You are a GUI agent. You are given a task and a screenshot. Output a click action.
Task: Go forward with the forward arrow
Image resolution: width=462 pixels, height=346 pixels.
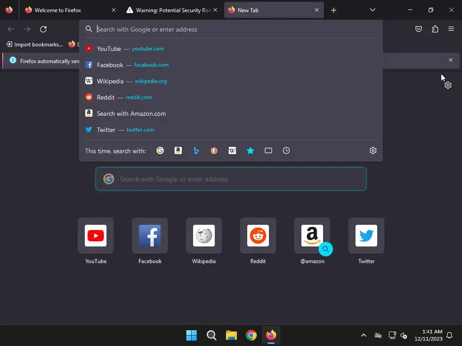27,29
